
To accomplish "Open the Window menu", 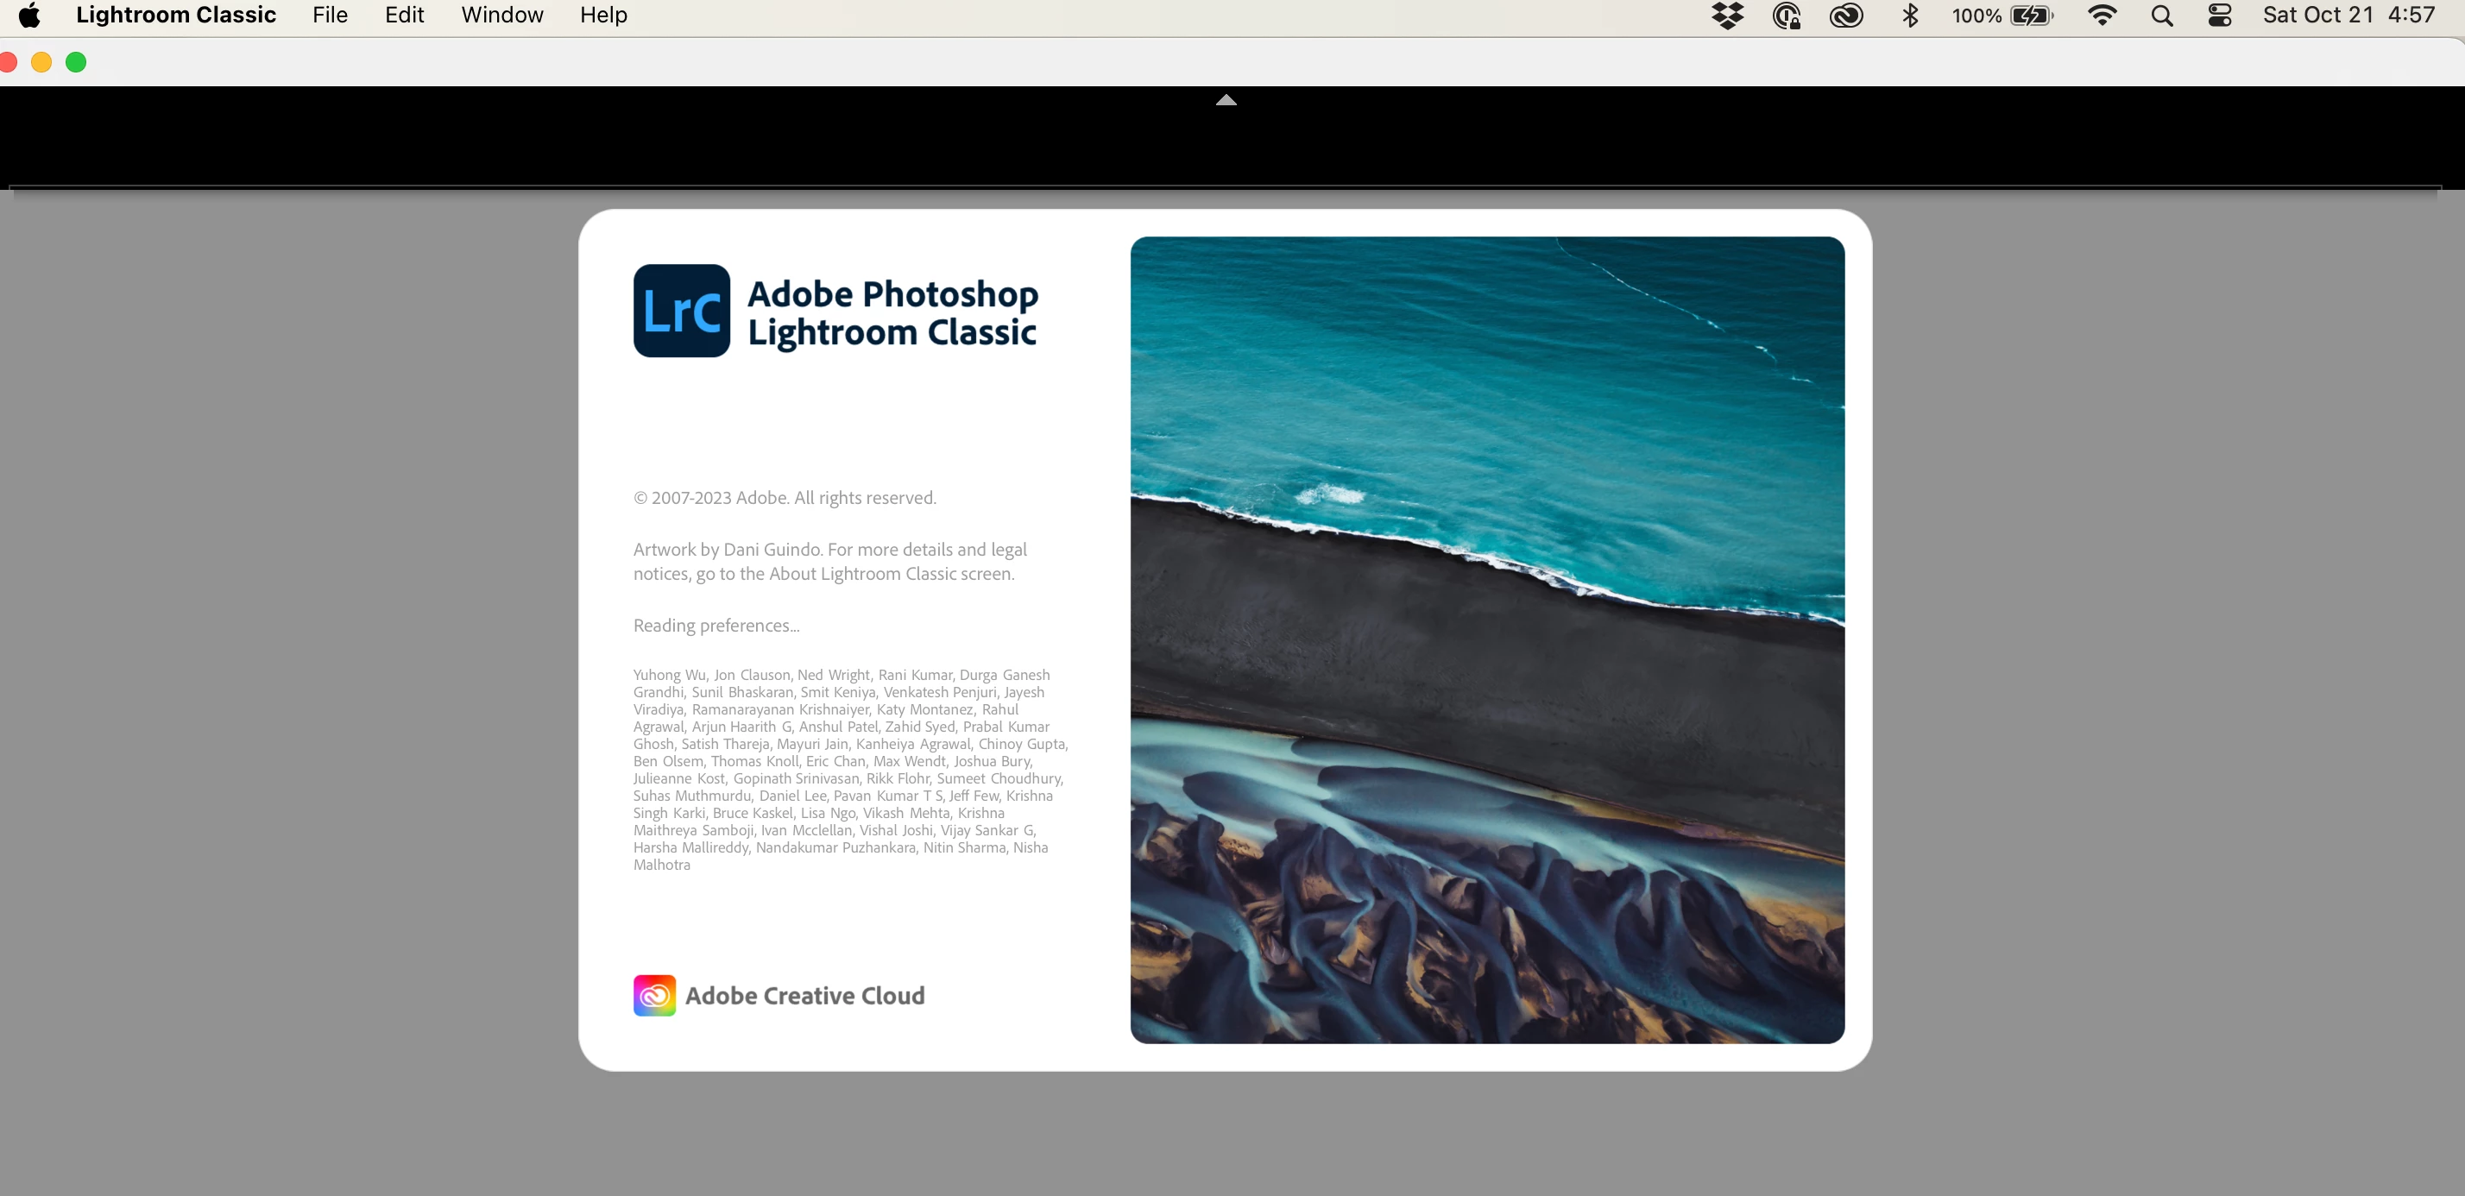I will (x=501, y=16).
